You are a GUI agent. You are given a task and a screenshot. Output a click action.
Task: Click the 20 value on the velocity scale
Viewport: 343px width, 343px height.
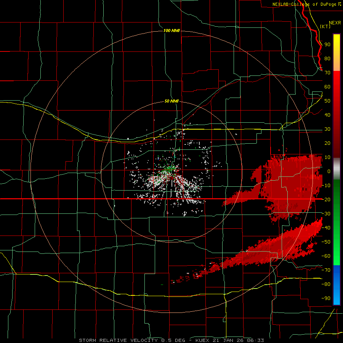coord(327,143)
